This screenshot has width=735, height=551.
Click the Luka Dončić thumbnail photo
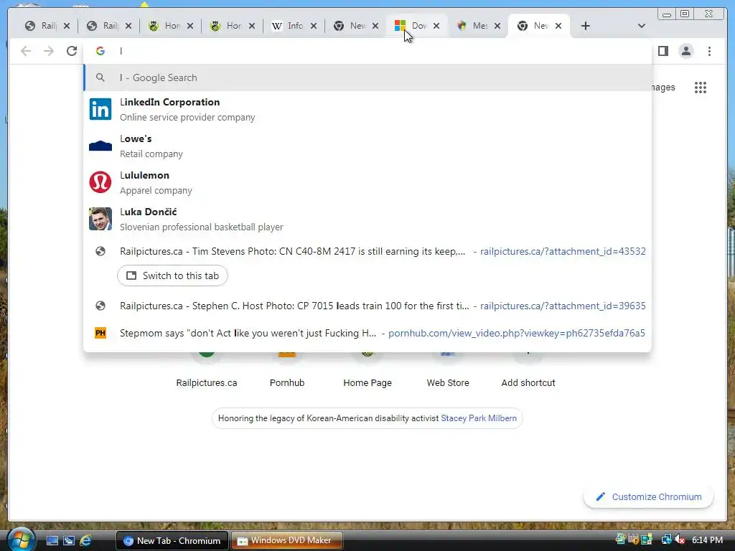coord(100,219)
